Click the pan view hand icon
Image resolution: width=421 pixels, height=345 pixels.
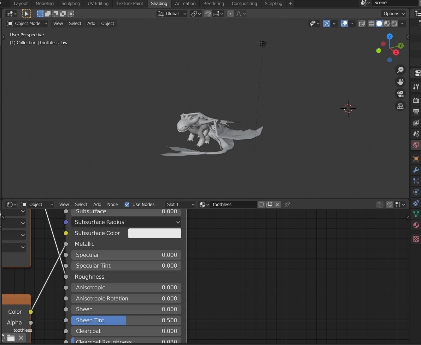pos(401,82)
